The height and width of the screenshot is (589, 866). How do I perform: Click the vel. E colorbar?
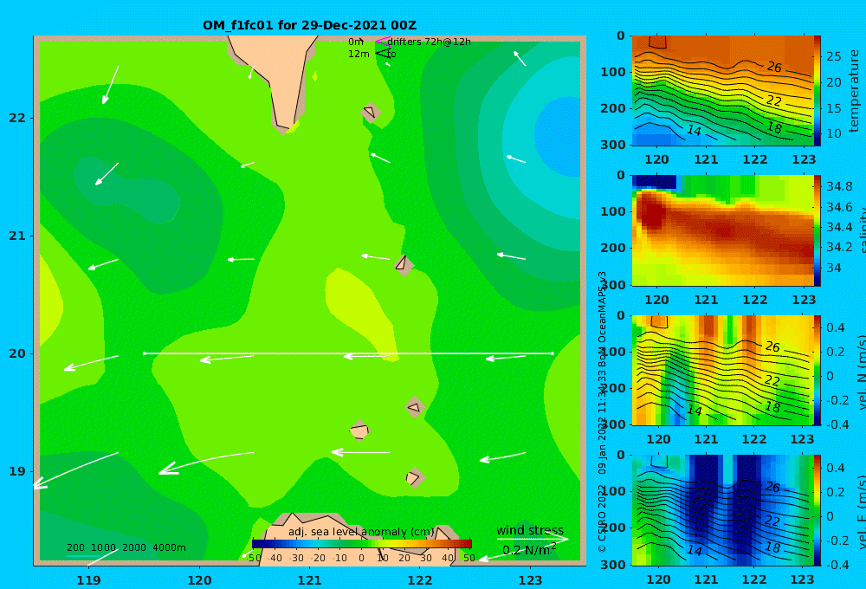[818, 510]
